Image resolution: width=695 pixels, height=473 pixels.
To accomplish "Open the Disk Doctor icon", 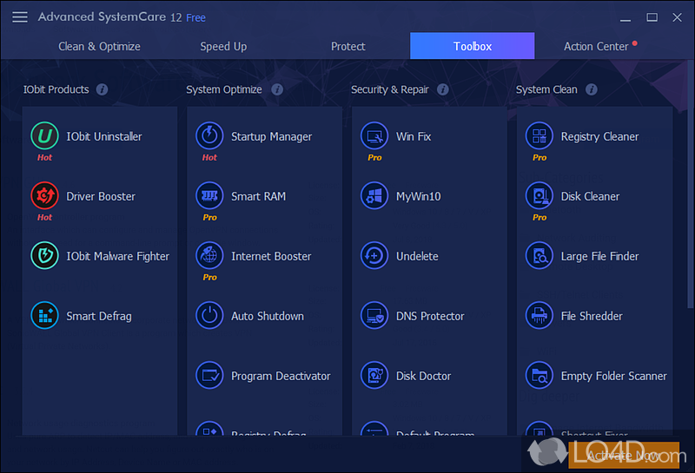I will pyautogui.click(x=374, y=376).
